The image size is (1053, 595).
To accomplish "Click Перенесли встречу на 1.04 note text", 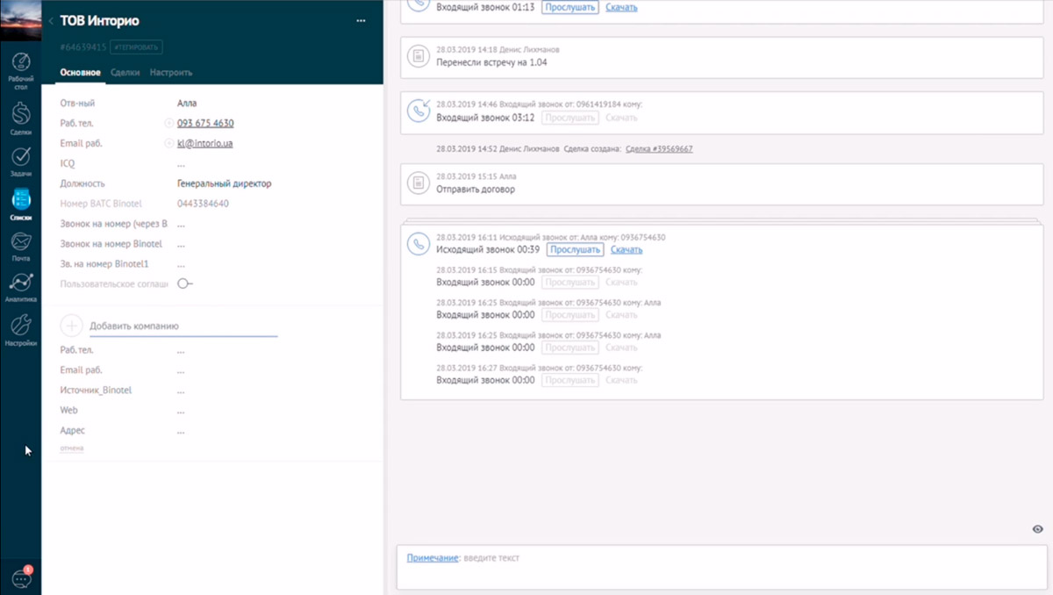I will [x=492, y=63].
